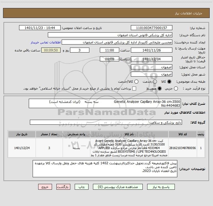Image resolution: width=213 pixels, height=206 pixels.
Task: Select the کالا radio button
Action: coord(169,82)
